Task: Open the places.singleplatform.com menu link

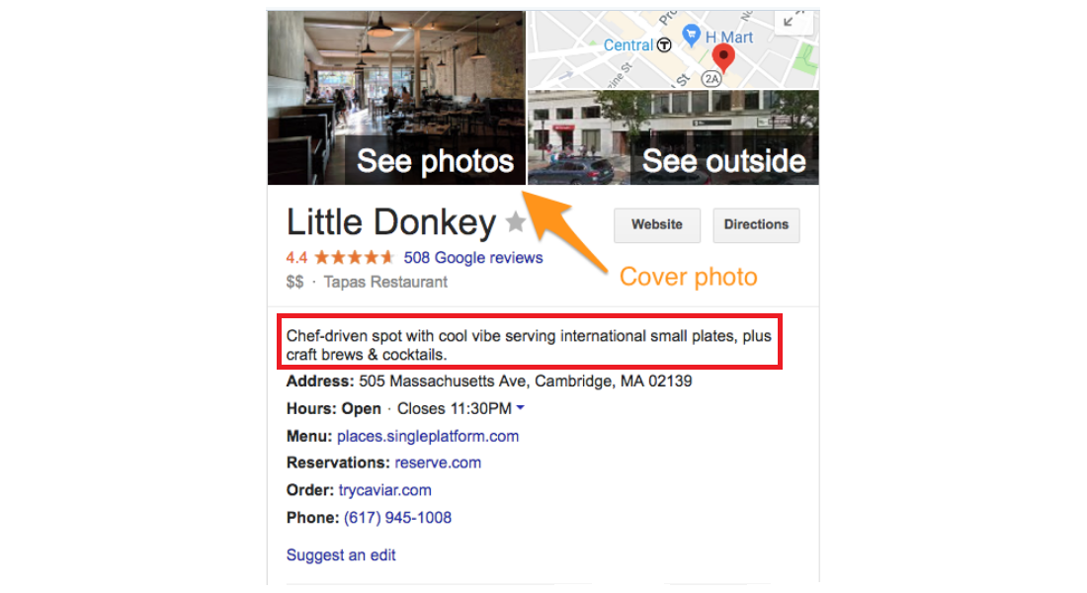Action: (428, 436)
